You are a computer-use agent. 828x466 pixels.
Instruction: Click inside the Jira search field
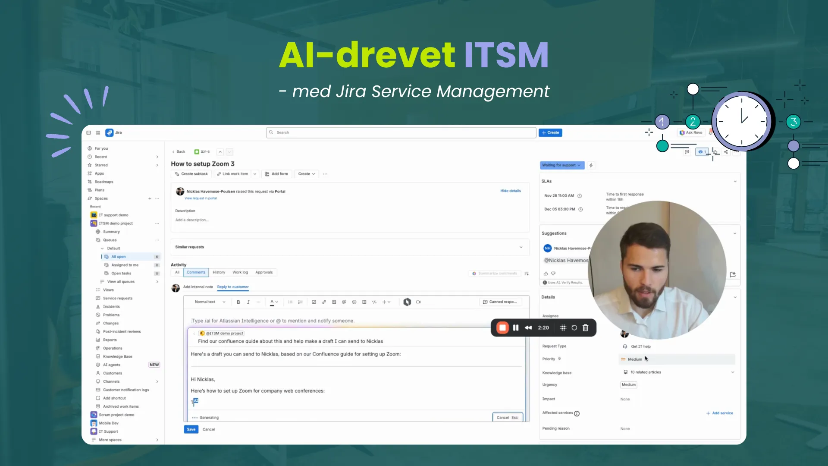click(x=400, y=132)
